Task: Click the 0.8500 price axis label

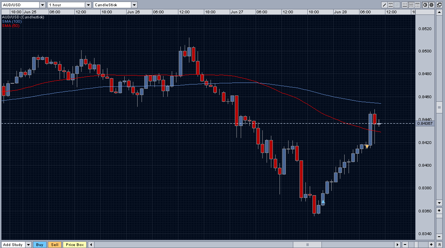Action: (x=425, y=51)
